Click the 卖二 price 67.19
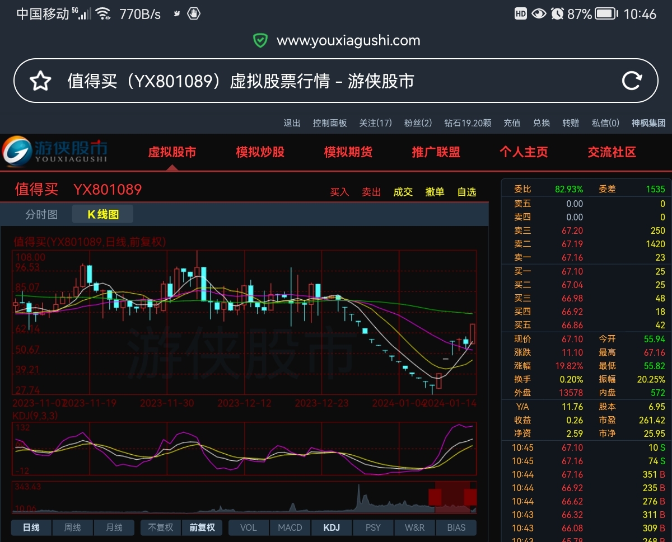The image size is (672, 542). 572,244
